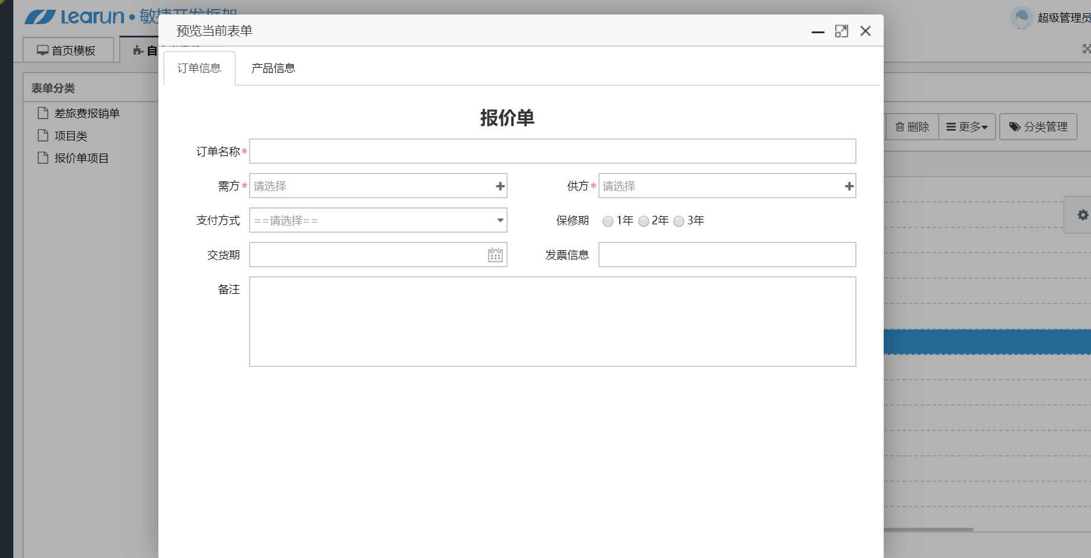
Task: Maximize the 预览当前表单 dialog
Action: pyautogui.click(x=841, y=31)
